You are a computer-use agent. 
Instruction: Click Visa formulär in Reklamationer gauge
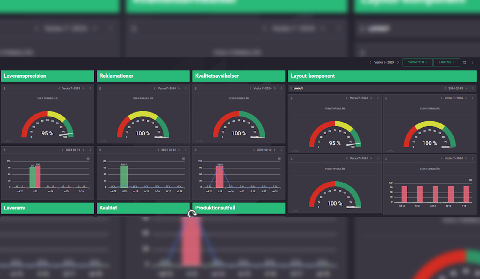[143, 98]
